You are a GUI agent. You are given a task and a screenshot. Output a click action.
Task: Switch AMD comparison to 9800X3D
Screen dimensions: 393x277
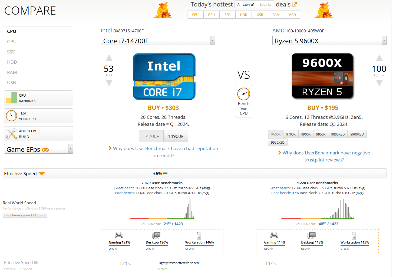click(x=338, y=134)
